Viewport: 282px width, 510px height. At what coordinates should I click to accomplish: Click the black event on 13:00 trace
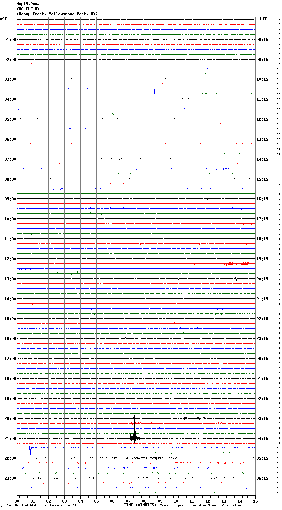coord(236,278)
